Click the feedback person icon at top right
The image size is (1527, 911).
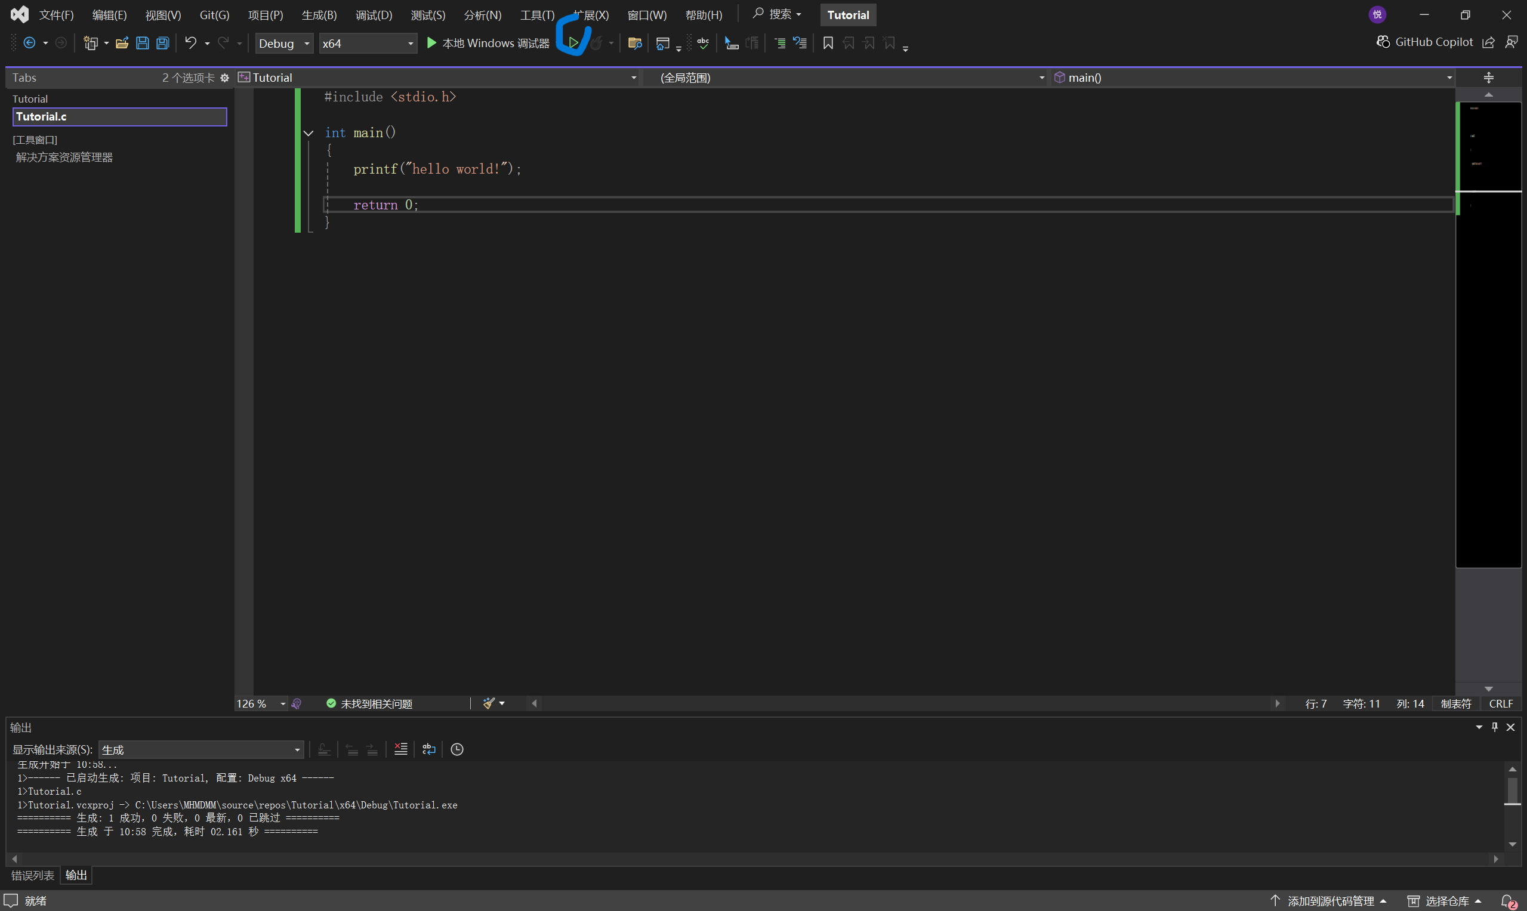pos(1511,42)
